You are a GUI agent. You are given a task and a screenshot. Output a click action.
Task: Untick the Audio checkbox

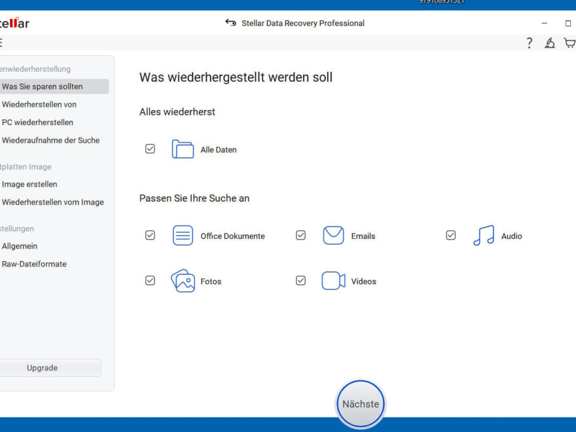(x=450, y=235)
